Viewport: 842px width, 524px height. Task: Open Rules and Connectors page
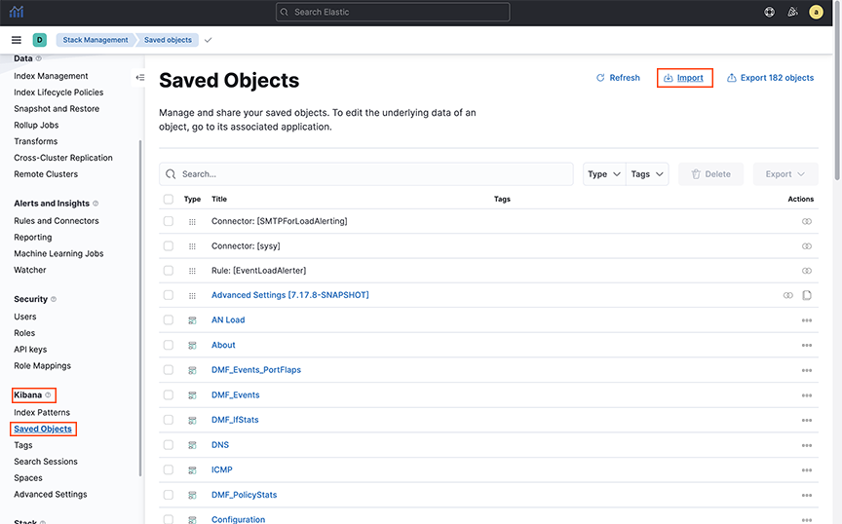pyautogui.click(x=57, y=221)
